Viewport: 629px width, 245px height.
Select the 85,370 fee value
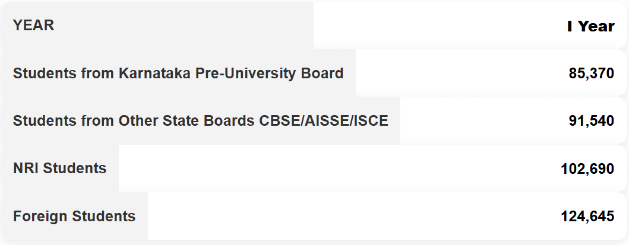point(591,74)
